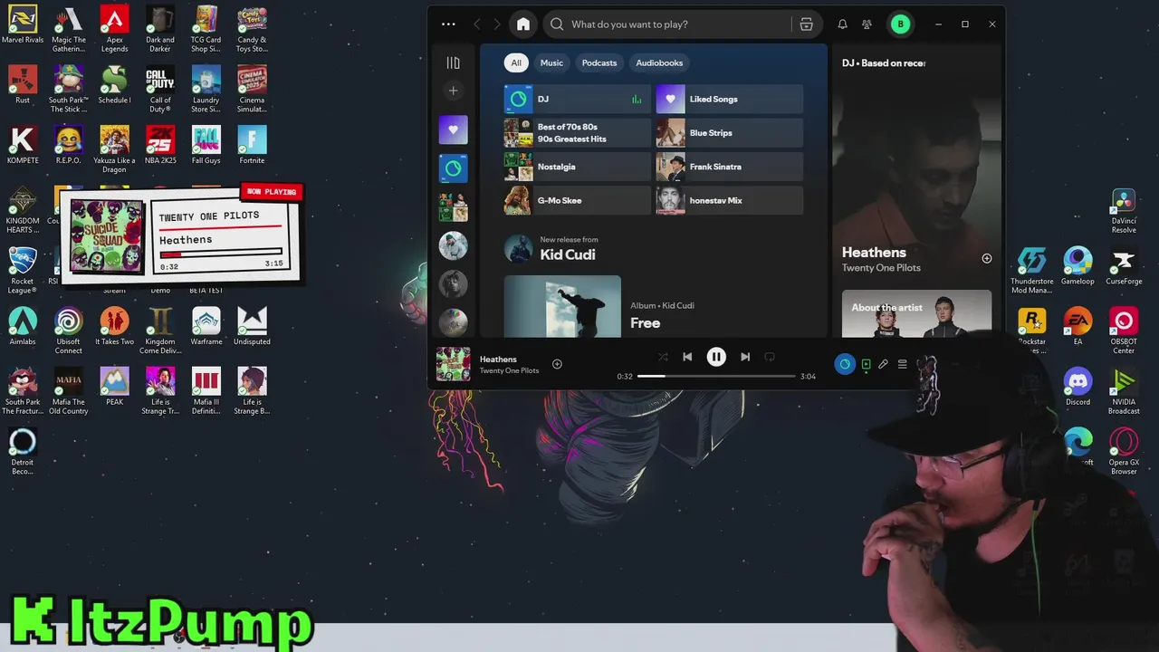This screenshot has width=1159, height=652.
Task: Expand Your Library sidebar
Action: pyautogui.click(x=454, y=62)
